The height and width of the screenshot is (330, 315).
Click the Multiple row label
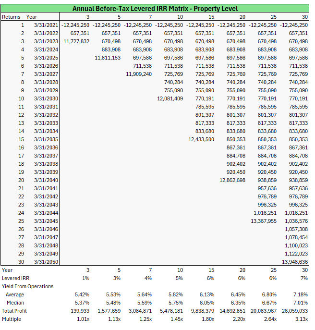point(12,319)
